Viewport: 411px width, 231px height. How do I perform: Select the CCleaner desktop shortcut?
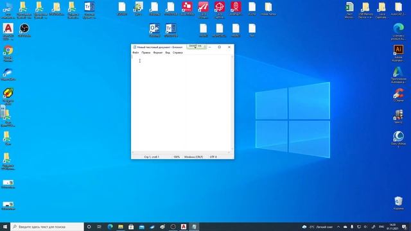(398, 95)
